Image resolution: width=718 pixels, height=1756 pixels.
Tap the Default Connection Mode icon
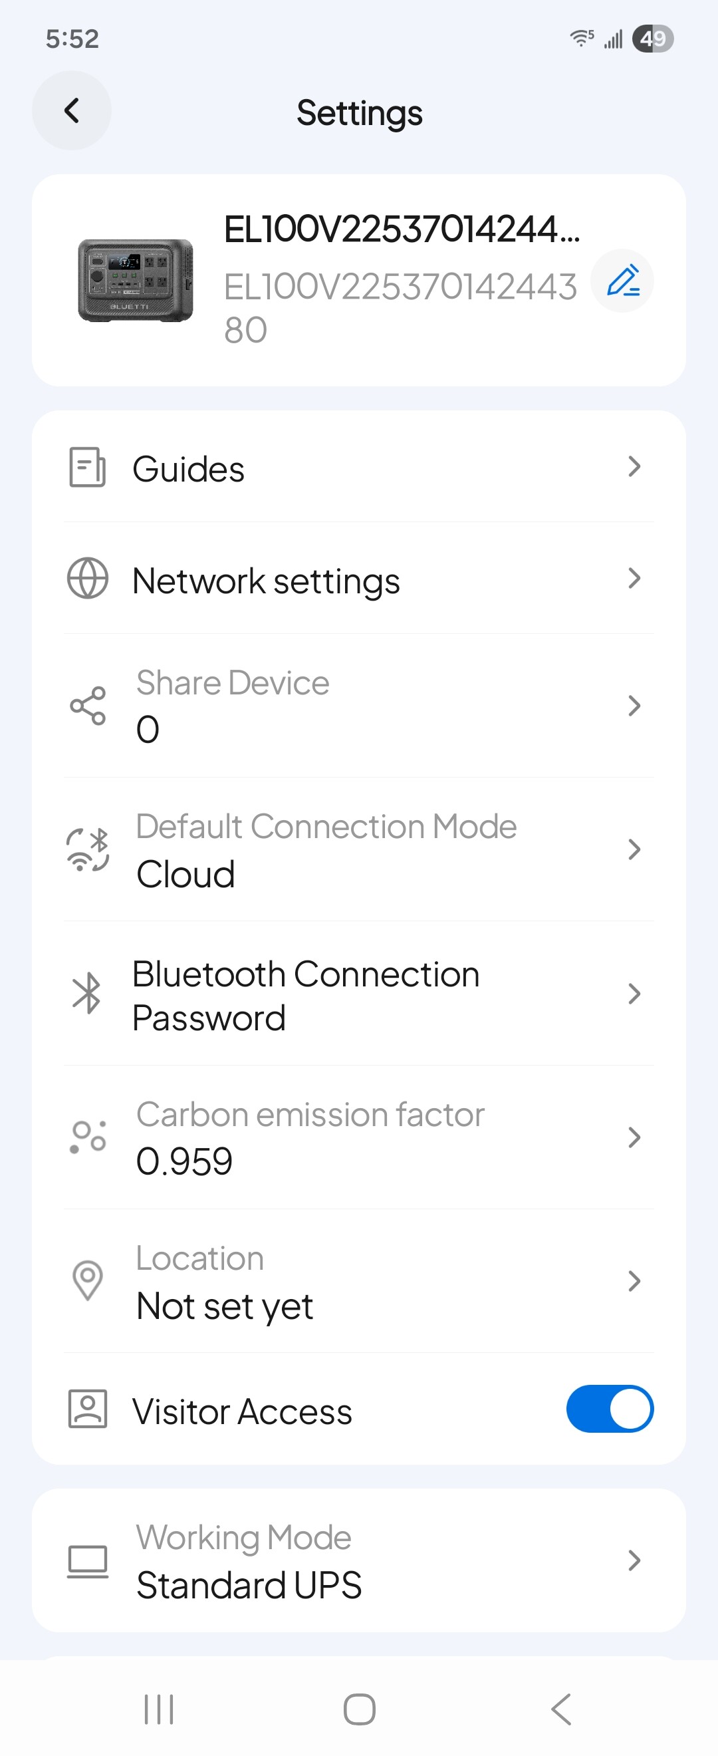88,849
